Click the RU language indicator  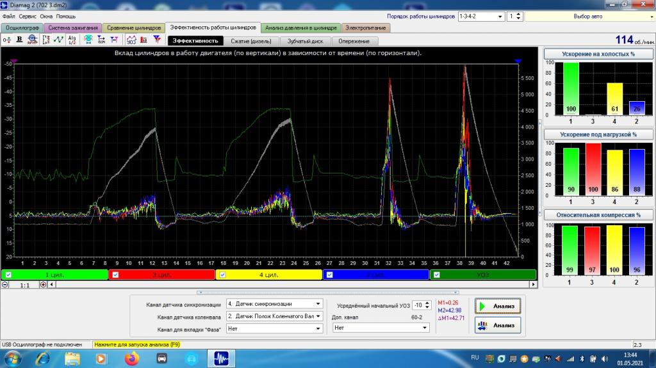[x=475, y=358]
